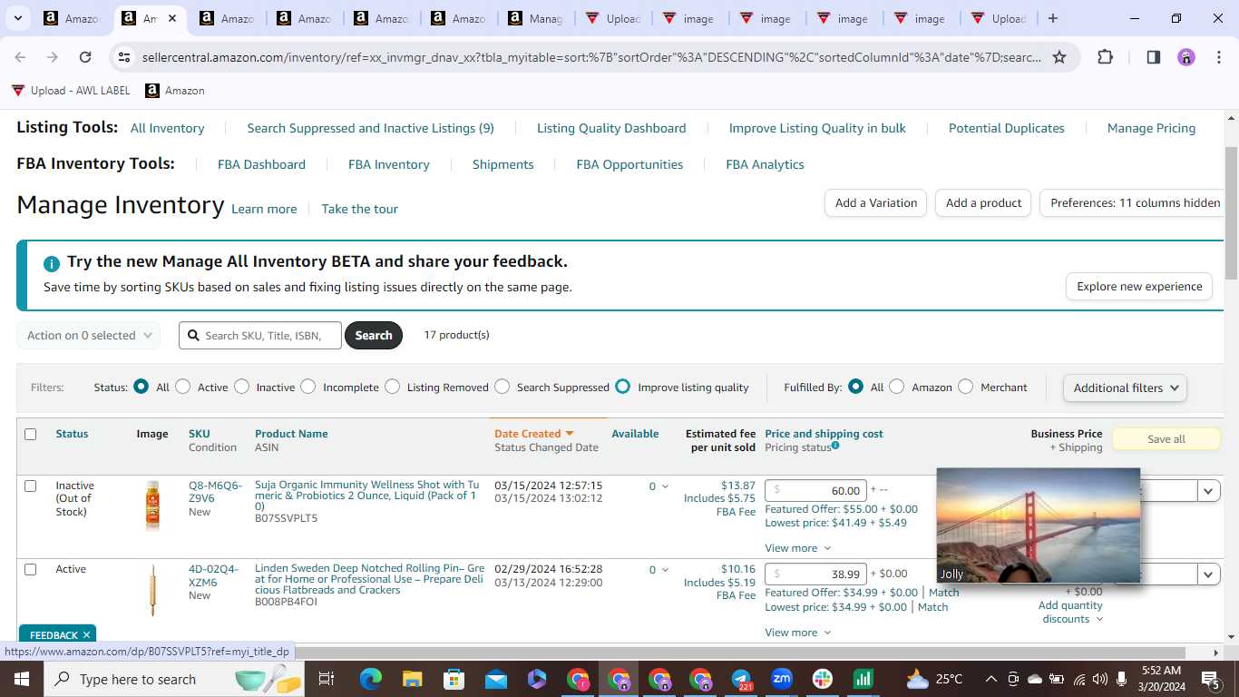Open Task View on the taskbar
The width and height of the screenshot is (1239, 697).
click(327, 679)
